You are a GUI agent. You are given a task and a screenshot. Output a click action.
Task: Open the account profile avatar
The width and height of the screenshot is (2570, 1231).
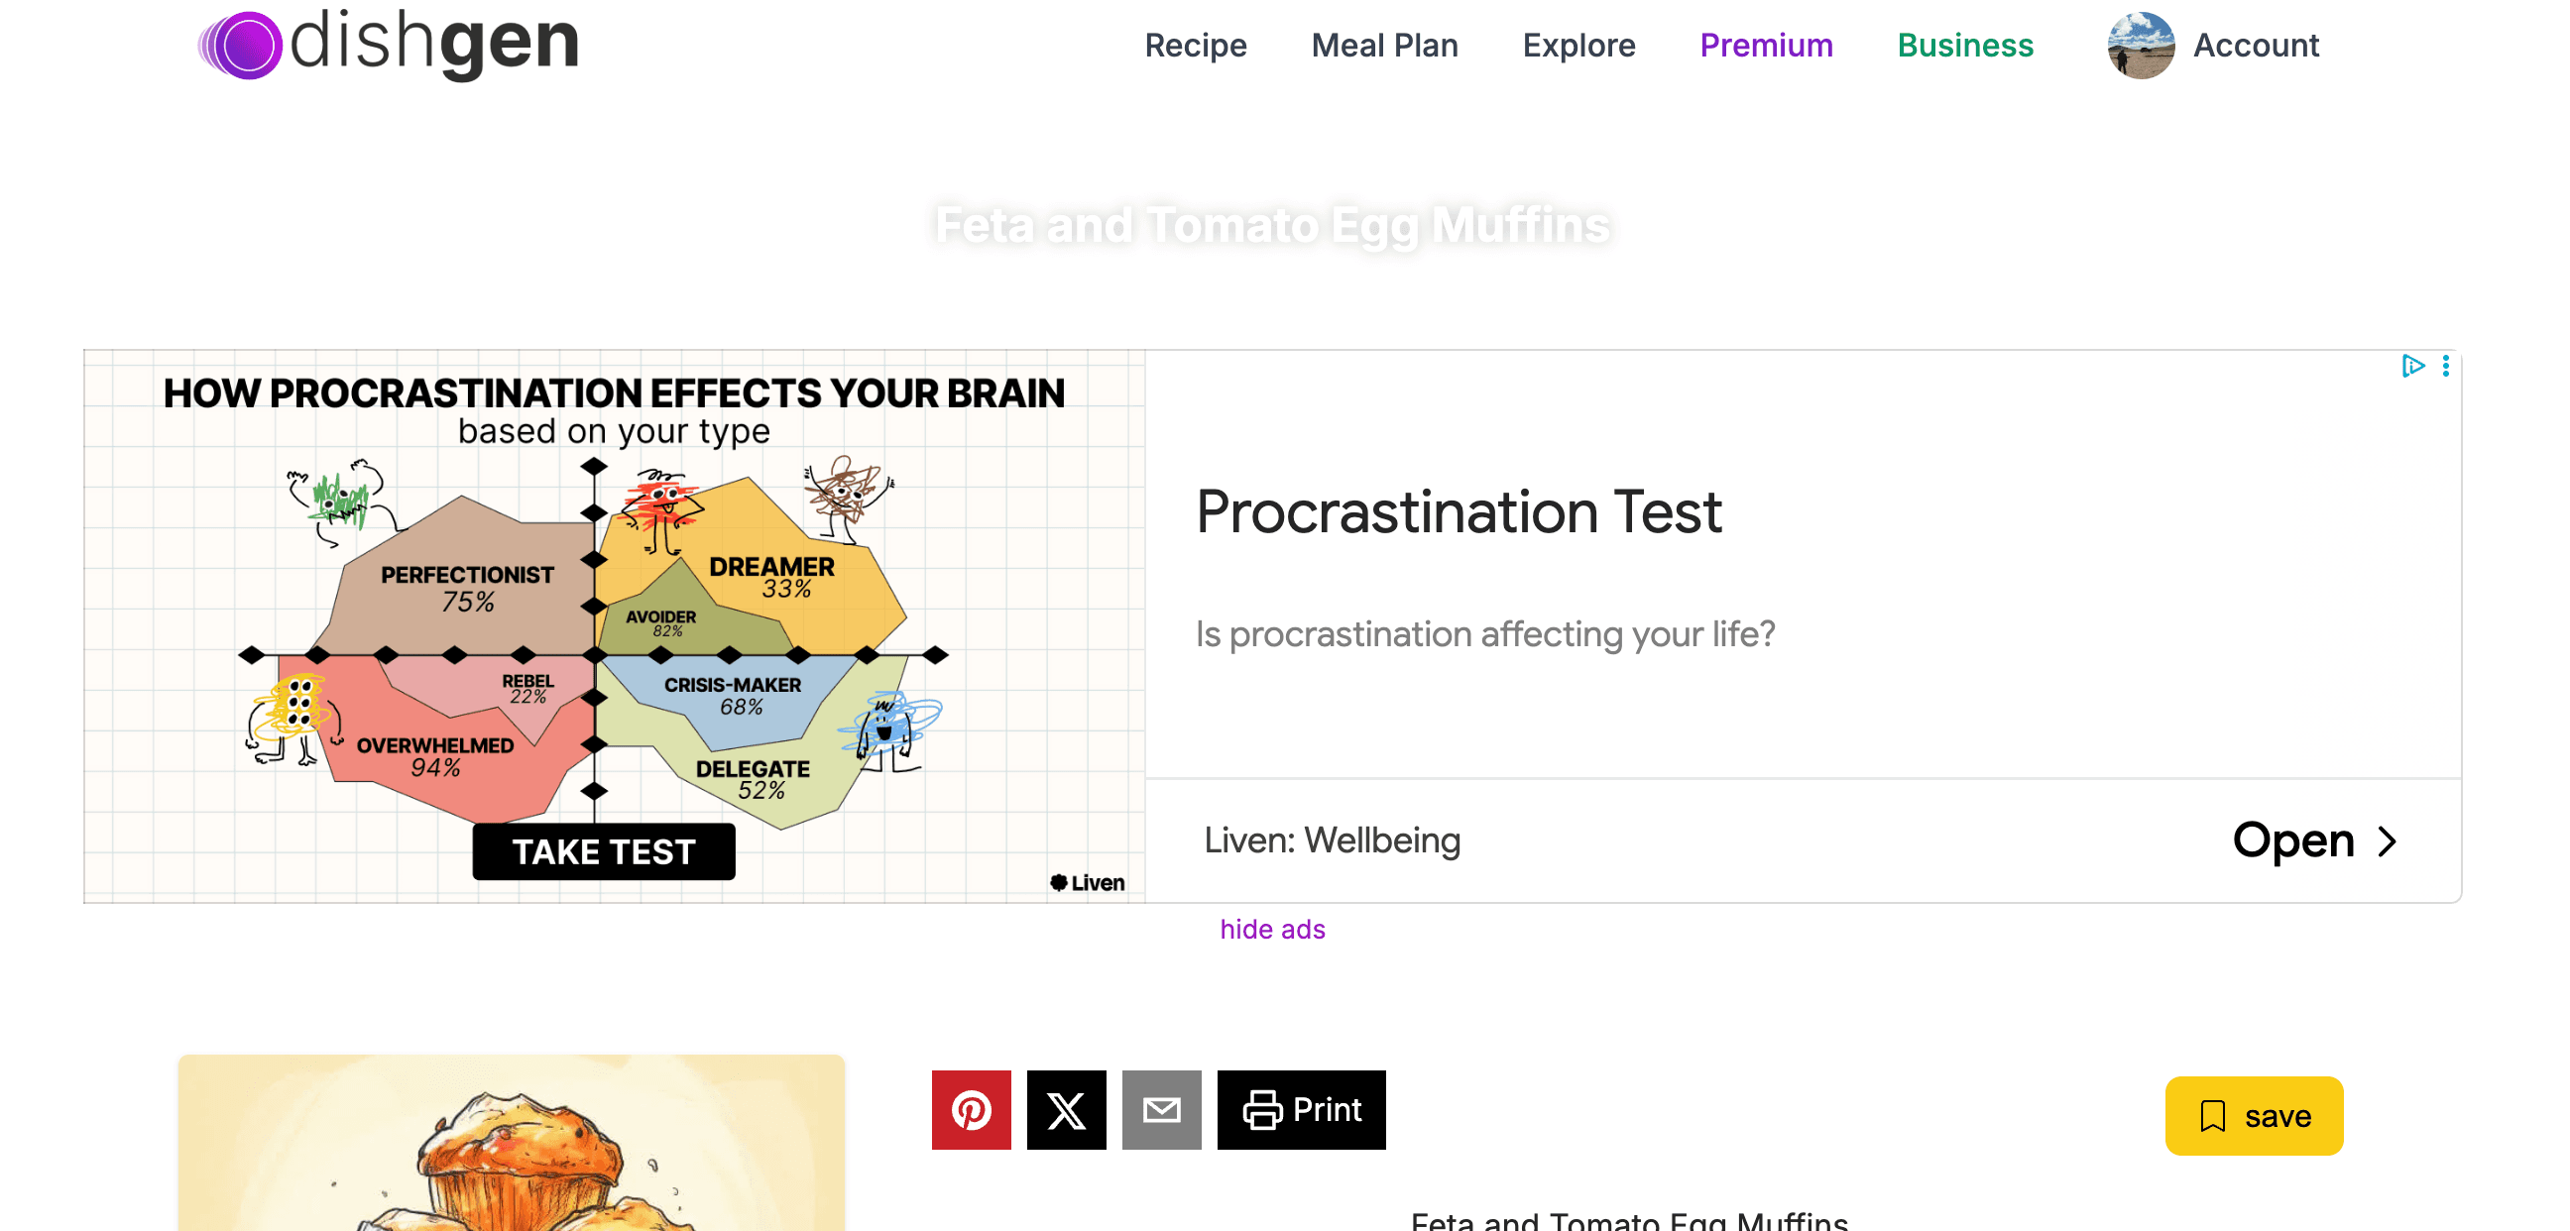(x=2140, y=45)
